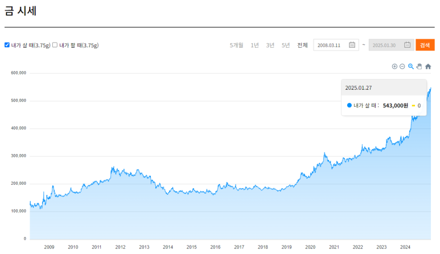440x254 pixels.
Task: Click the 2009 x-axis year label
Action: (49, 247)
